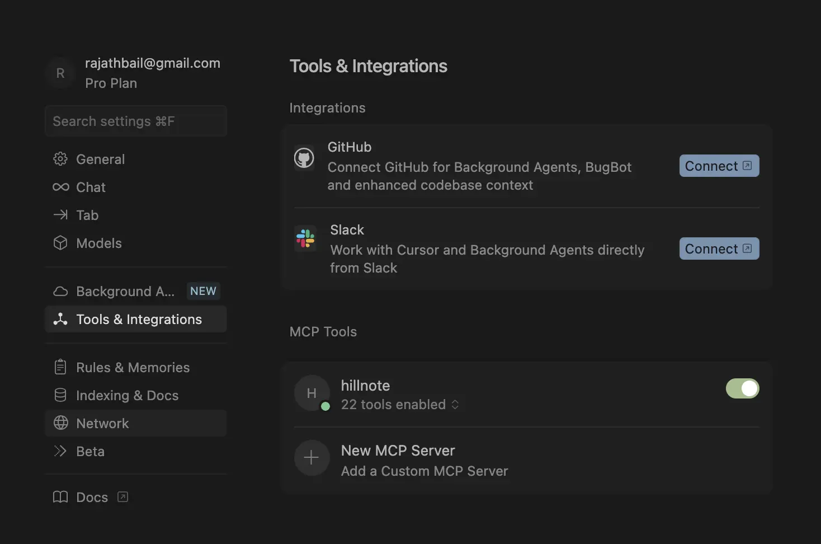Click the Network globe icon
821x544 pixels.
point(60,423)
